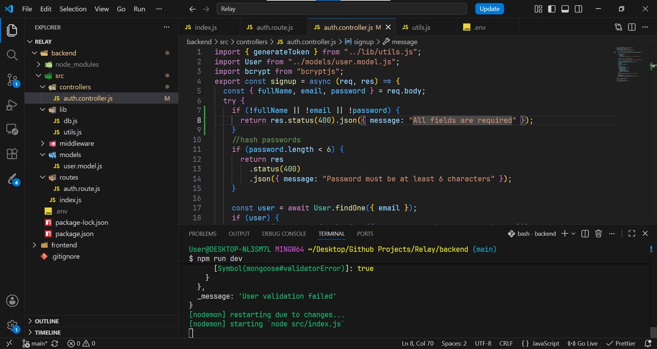This screenshot has height=349, width=657.
Task: Open Source Control view in activity bar
Action: coord(12,80)
